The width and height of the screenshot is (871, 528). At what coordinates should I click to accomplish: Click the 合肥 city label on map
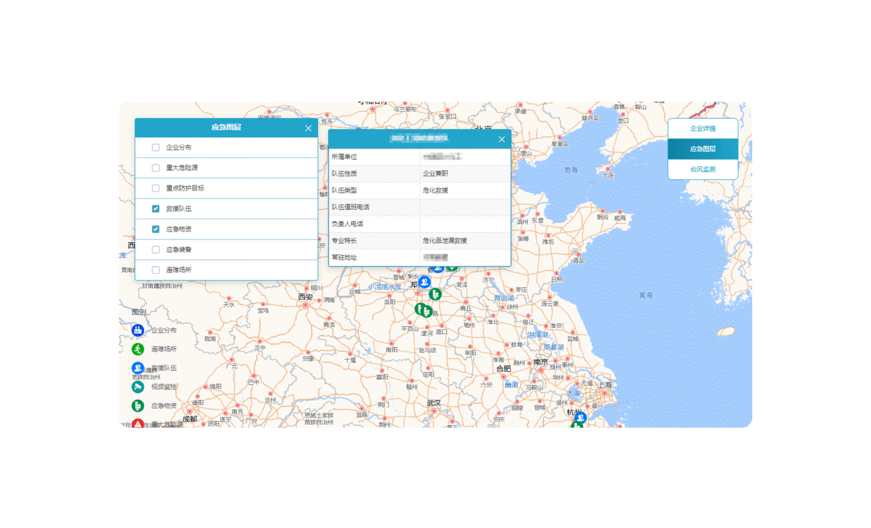click(x=503, y=368)
